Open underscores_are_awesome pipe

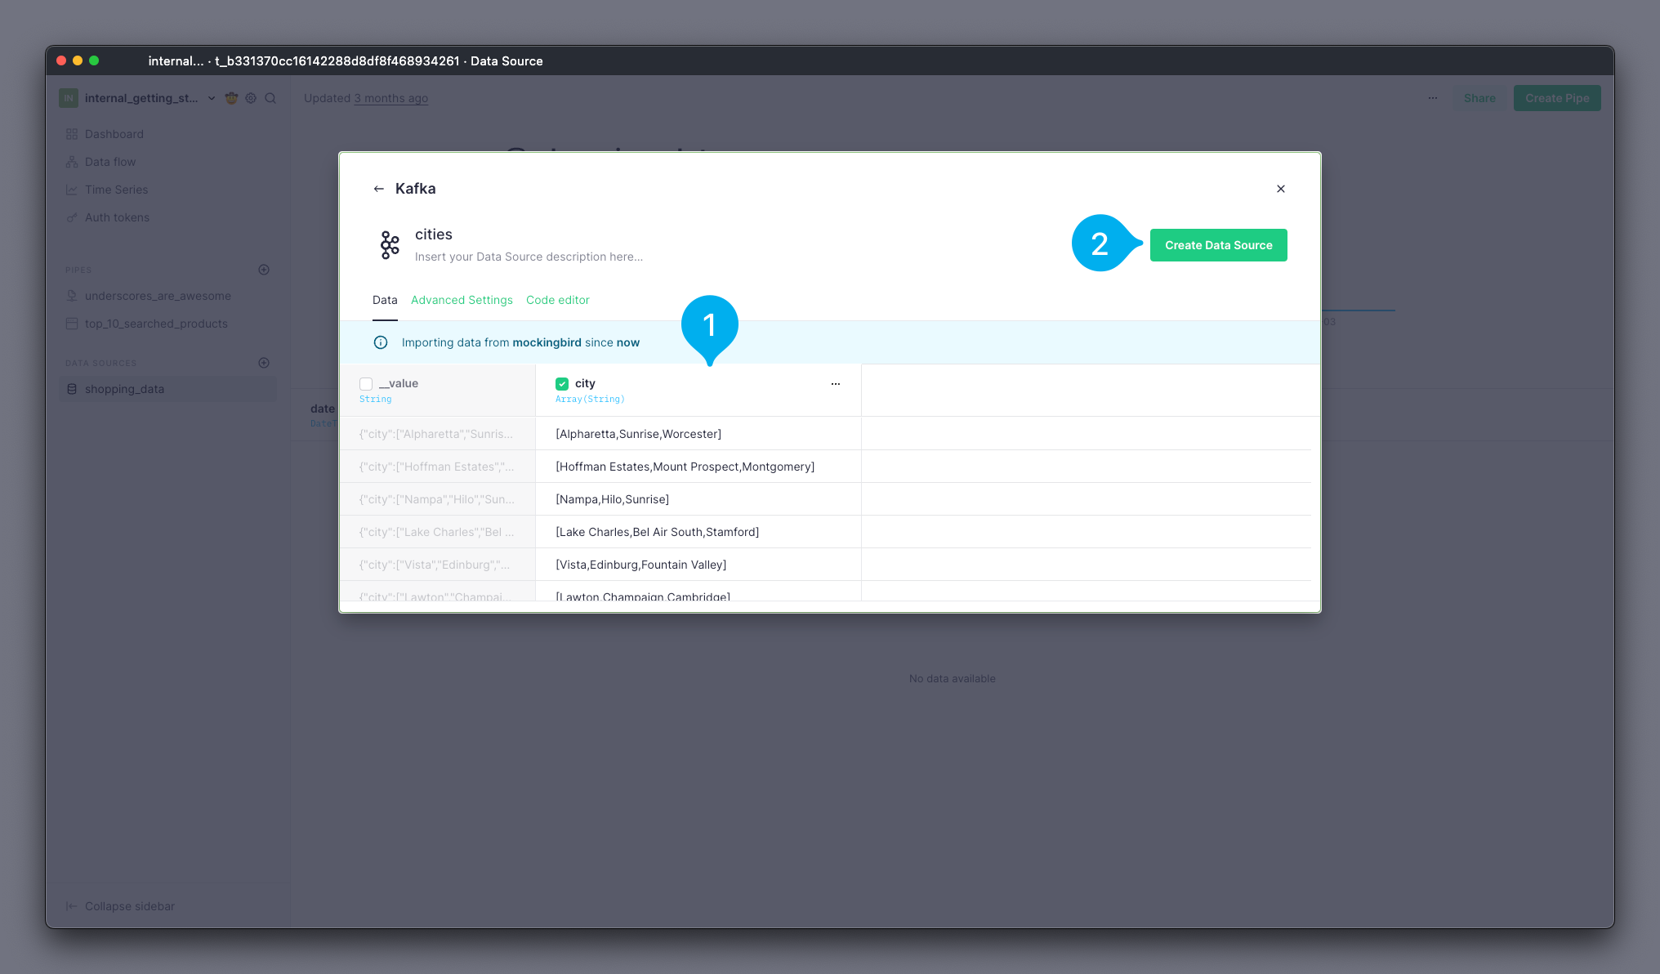pyautogui.click(x=158, y=296)
